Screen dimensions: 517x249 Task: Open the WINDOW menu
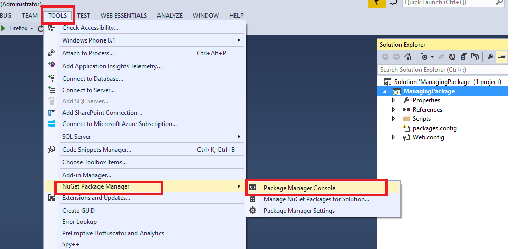point(206,15)
